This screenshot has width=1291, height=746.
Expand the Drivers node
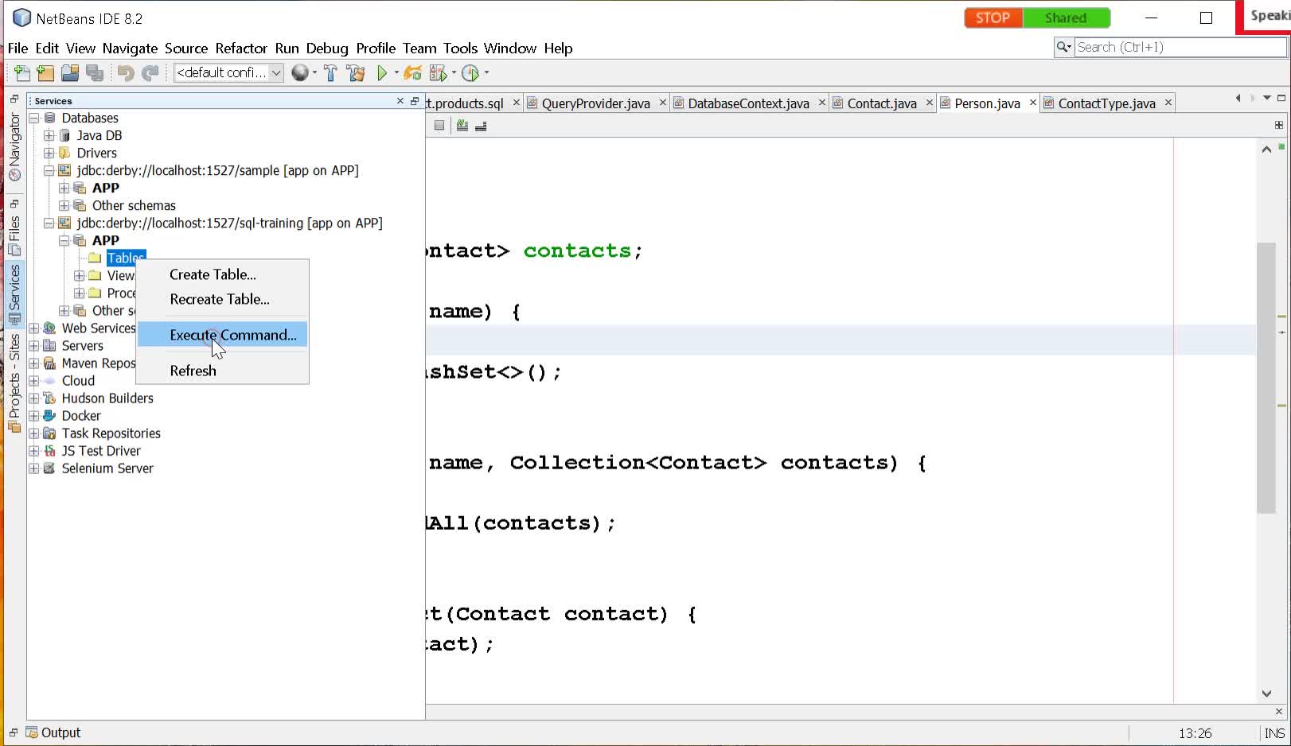(49, 153)
